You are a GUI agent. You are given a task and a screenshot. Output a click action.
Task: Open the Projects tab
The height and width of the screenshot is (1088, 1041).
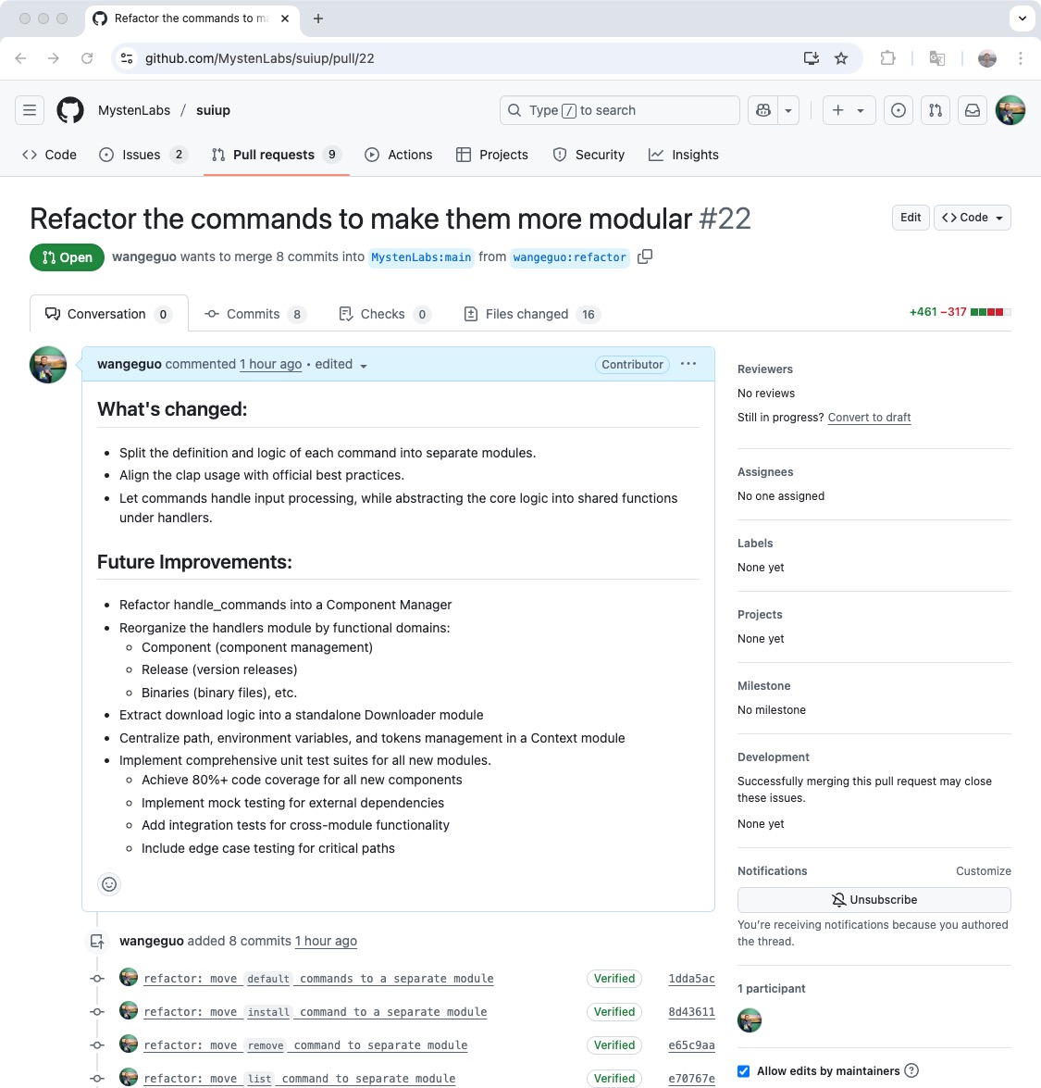[492, 155]
